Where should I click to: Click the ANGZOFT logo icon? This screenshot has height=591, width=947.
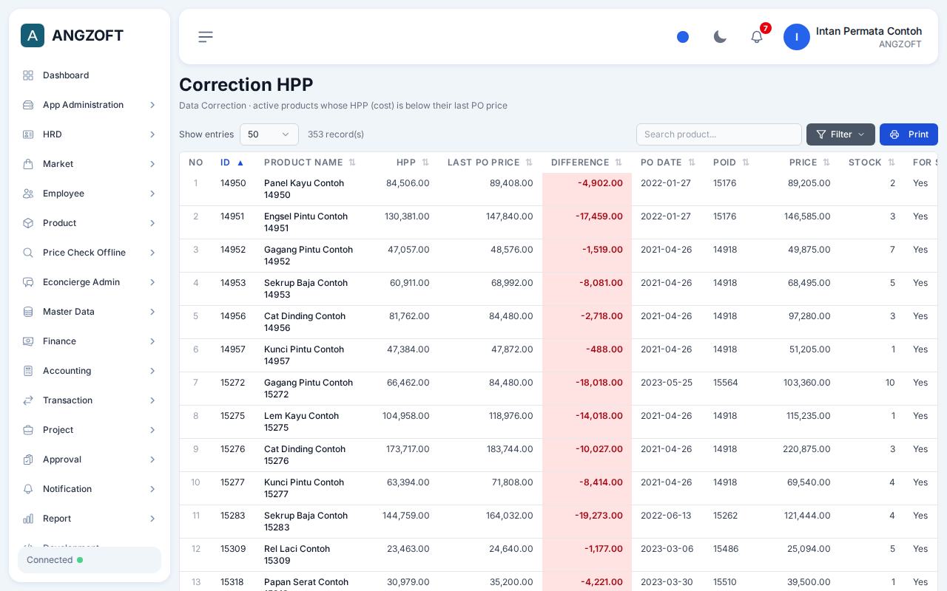point(33,35)
